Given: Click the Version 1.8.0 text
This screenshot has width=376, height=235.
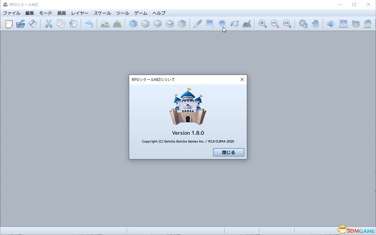Looking at the screenshot, I should (x=188, y=133).
